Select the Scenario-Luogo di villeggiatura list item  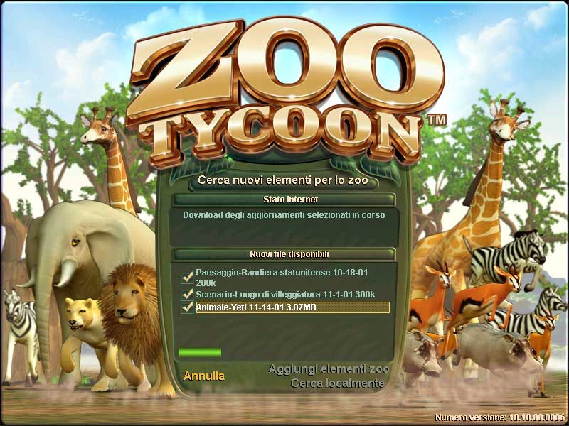coord(285,295)
